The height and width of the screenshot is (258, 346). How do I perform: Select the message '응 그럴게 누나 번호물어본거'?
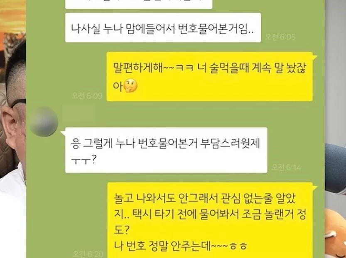[166, 150]
